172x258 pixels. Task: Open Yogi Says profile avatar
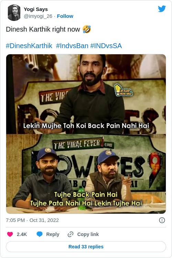click(14, 13)
